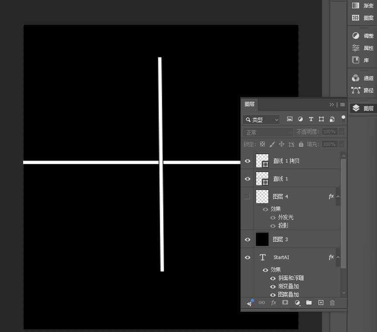
Task: Add a layer mask
Action: click(x=285, y=302)
